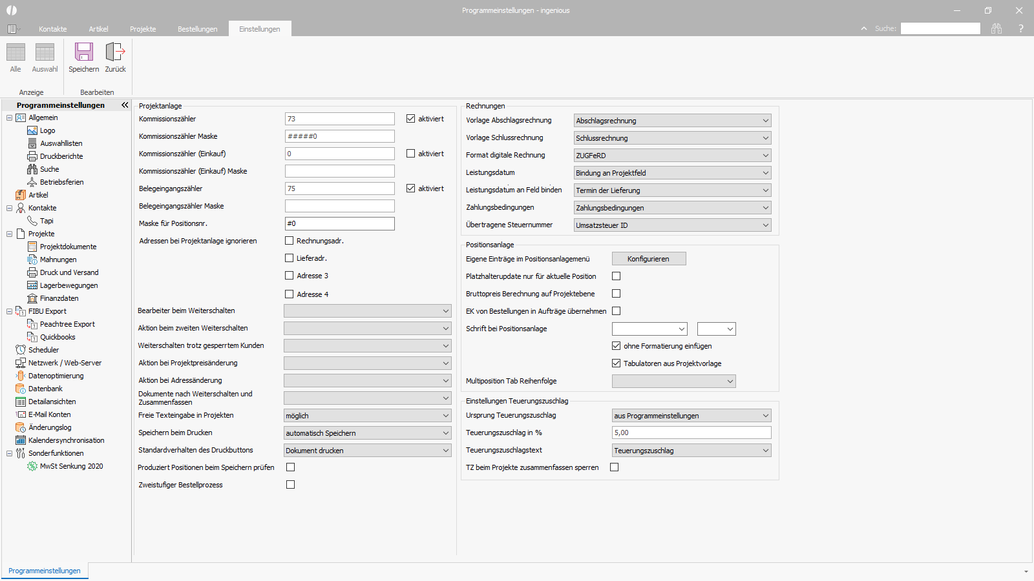Switch to the Artikel ribbon tab

(x=98, y=29)
